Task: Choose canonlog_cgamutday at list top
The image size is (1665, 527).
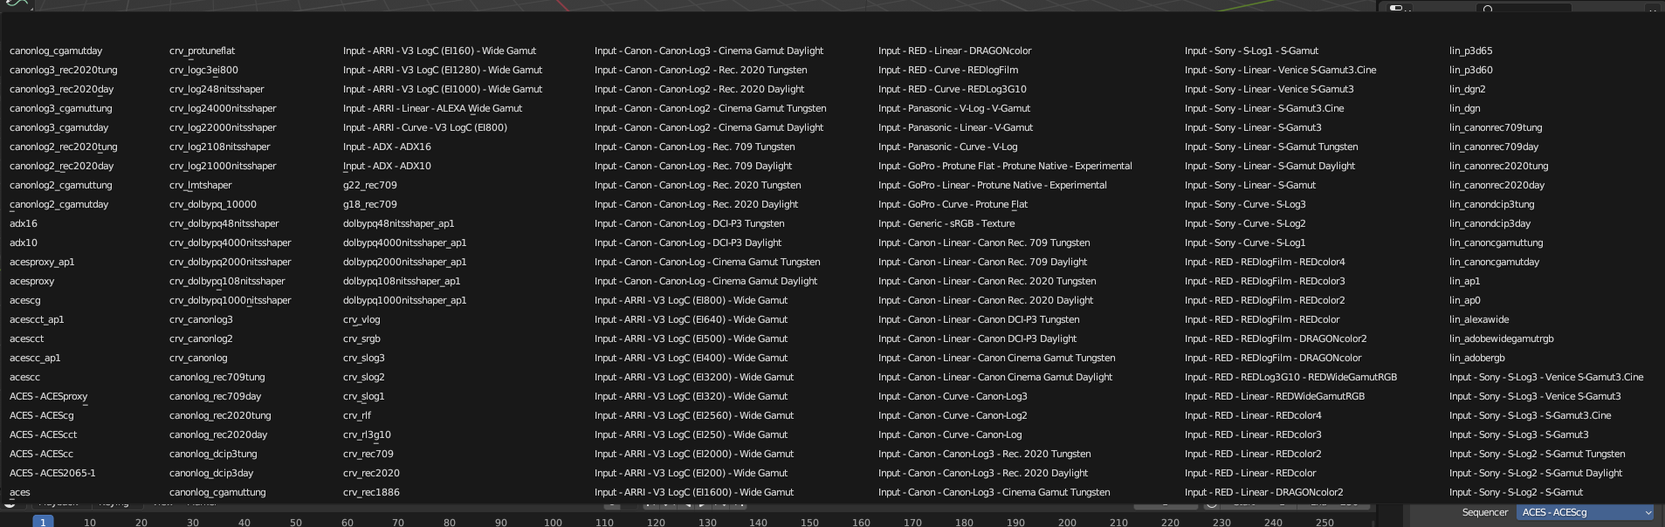Action: (x=56, y=51)
